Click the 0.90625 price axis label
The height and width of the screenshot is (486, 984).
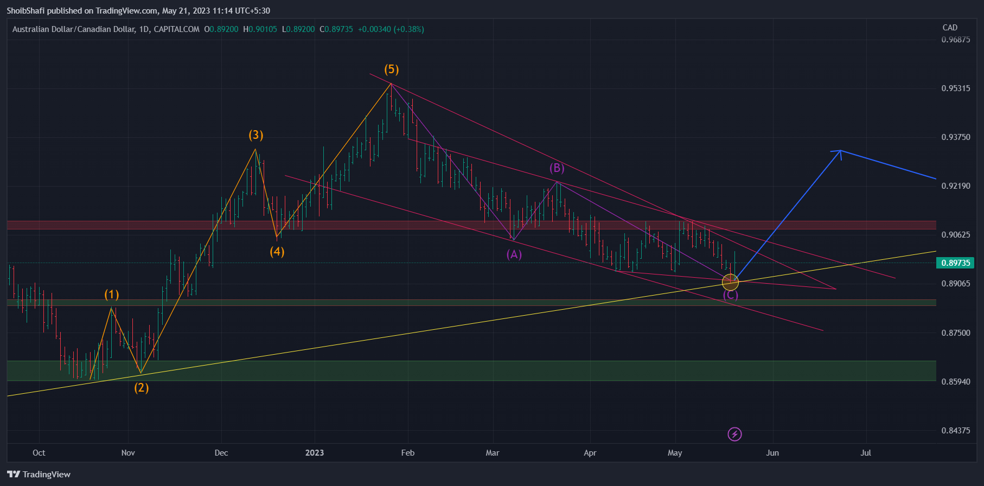(956, 235)
